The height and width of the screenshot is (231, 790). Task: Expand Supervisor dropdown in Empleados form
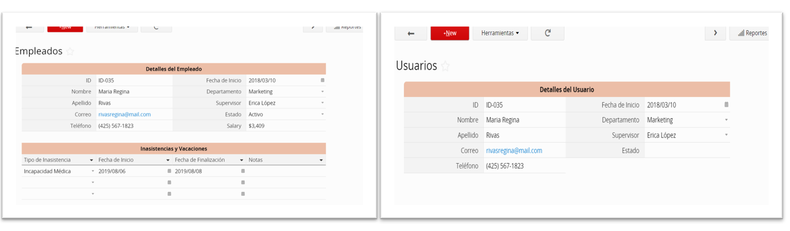[322, 103]
